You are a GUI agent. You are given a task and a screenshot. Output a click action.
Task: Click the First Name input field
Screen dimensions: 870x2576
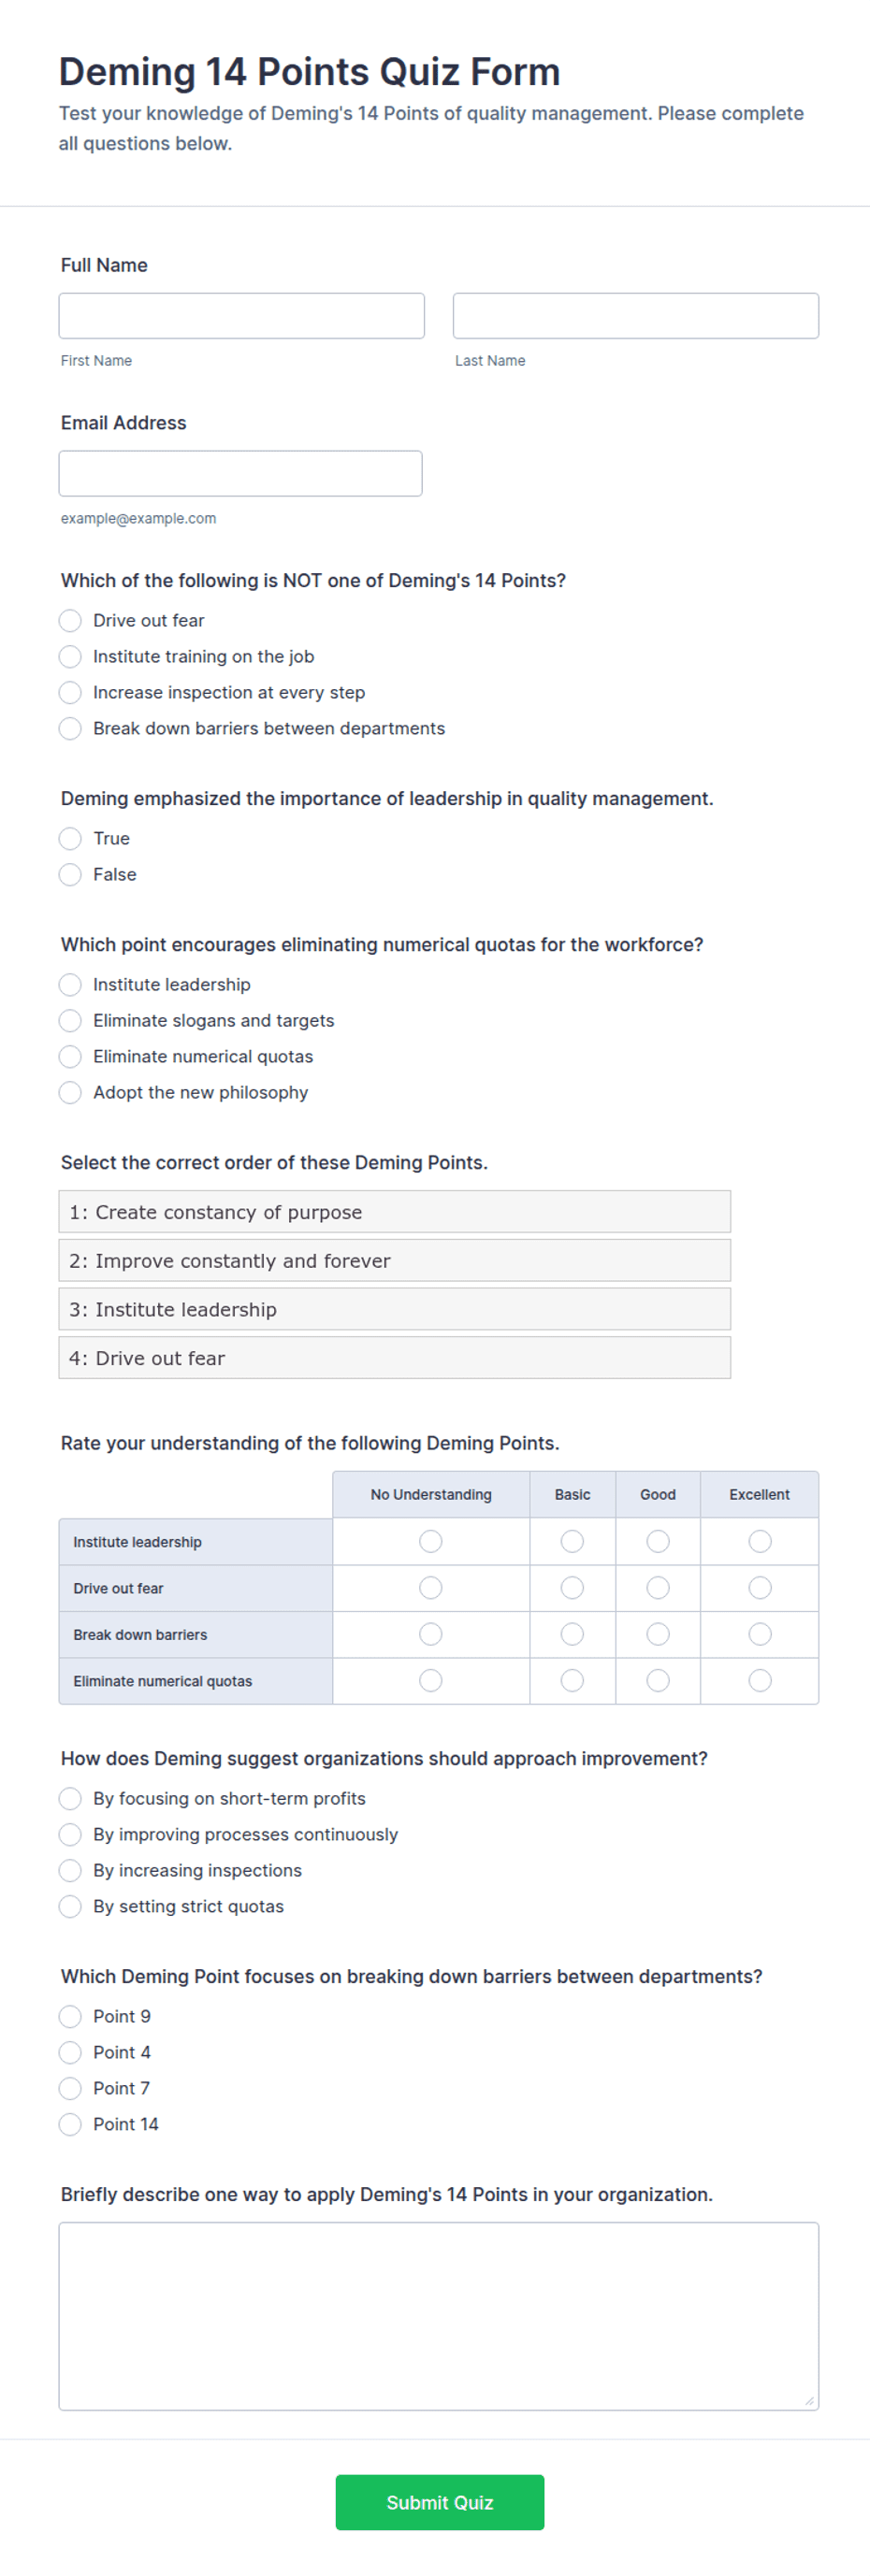click(241, 316)
